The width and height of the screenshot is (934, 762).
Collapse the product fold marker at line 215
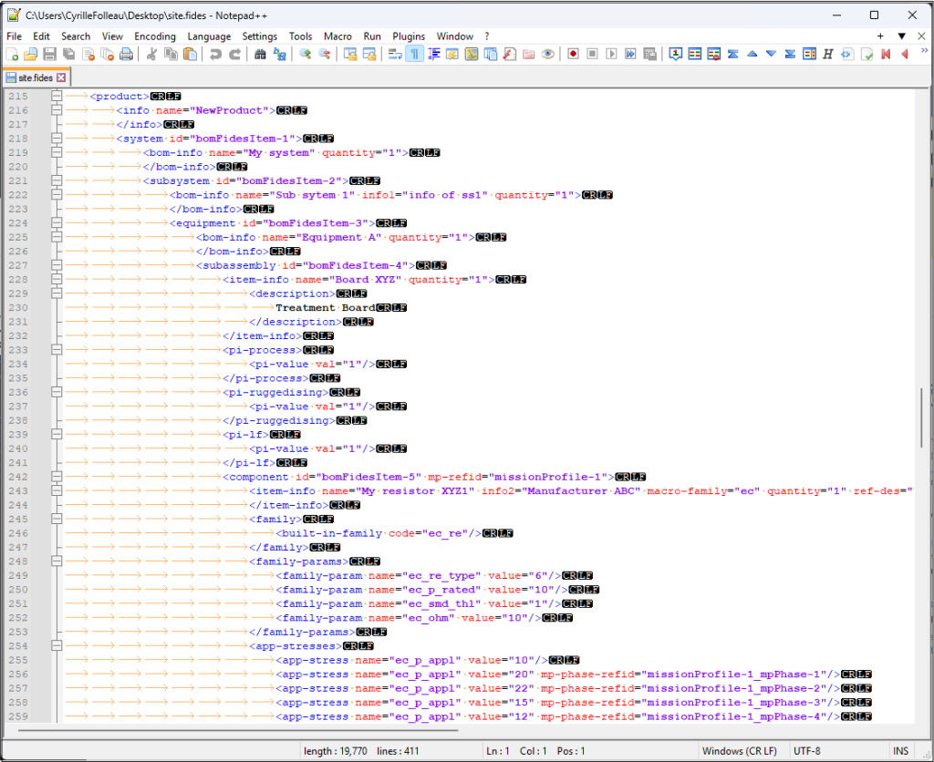pos(57,97)
